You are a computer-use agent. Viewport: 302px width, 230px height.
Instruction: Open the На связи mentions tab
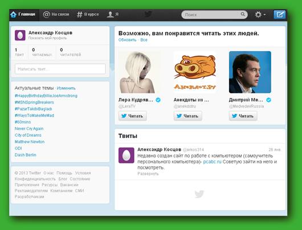tap(56, 14)
